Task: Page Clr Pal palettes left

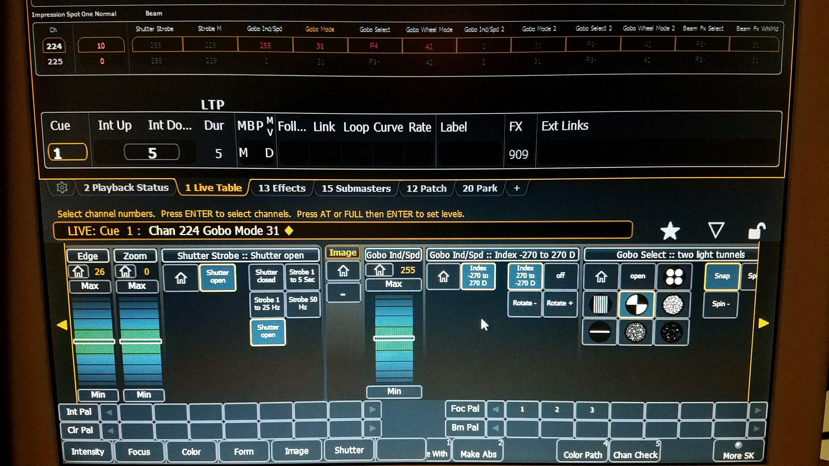Action: point(110,430)
